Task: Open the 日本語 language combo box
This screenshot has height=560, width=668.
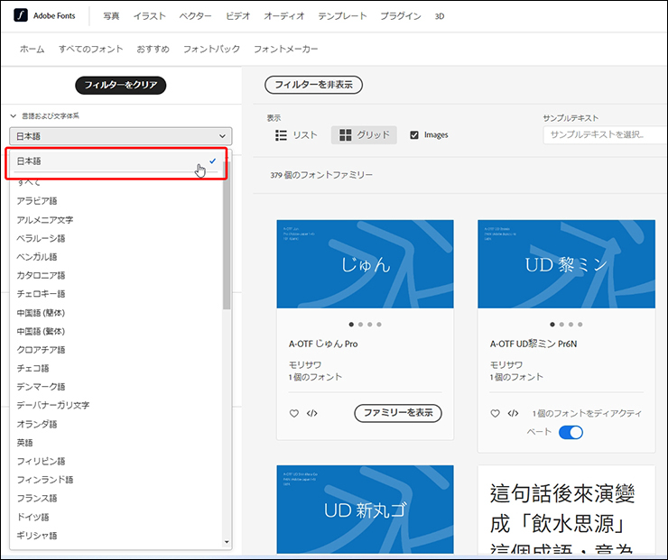Action: [120, 136]
